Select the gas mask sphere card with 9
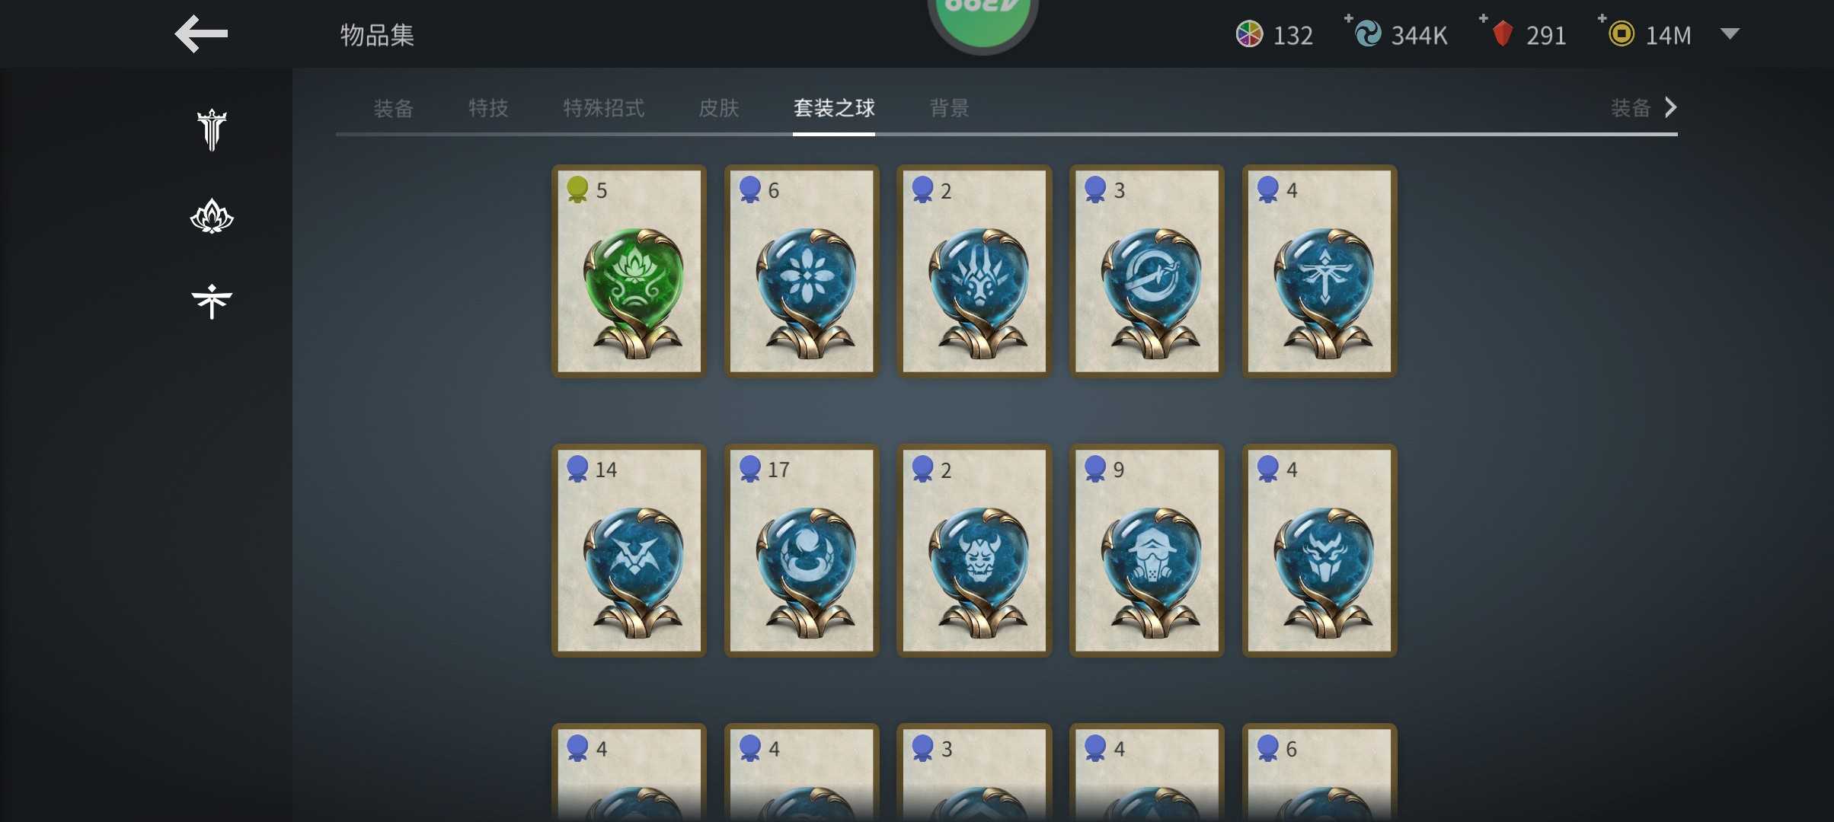The height and width of the screenshot is (822, 1834). [x=1147, y=550]
